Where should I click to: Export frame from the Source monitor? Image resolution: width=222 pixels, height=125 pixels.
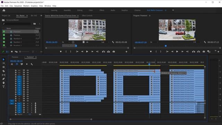[114, 52]
